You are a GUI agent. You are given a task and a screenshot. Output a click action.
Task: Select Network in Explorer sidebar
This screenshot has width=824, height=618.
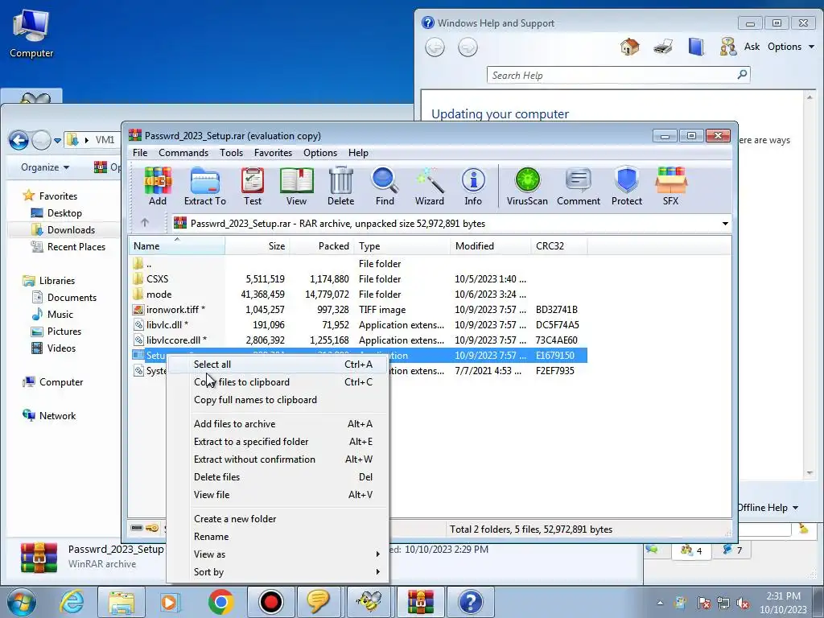(49, 416)
